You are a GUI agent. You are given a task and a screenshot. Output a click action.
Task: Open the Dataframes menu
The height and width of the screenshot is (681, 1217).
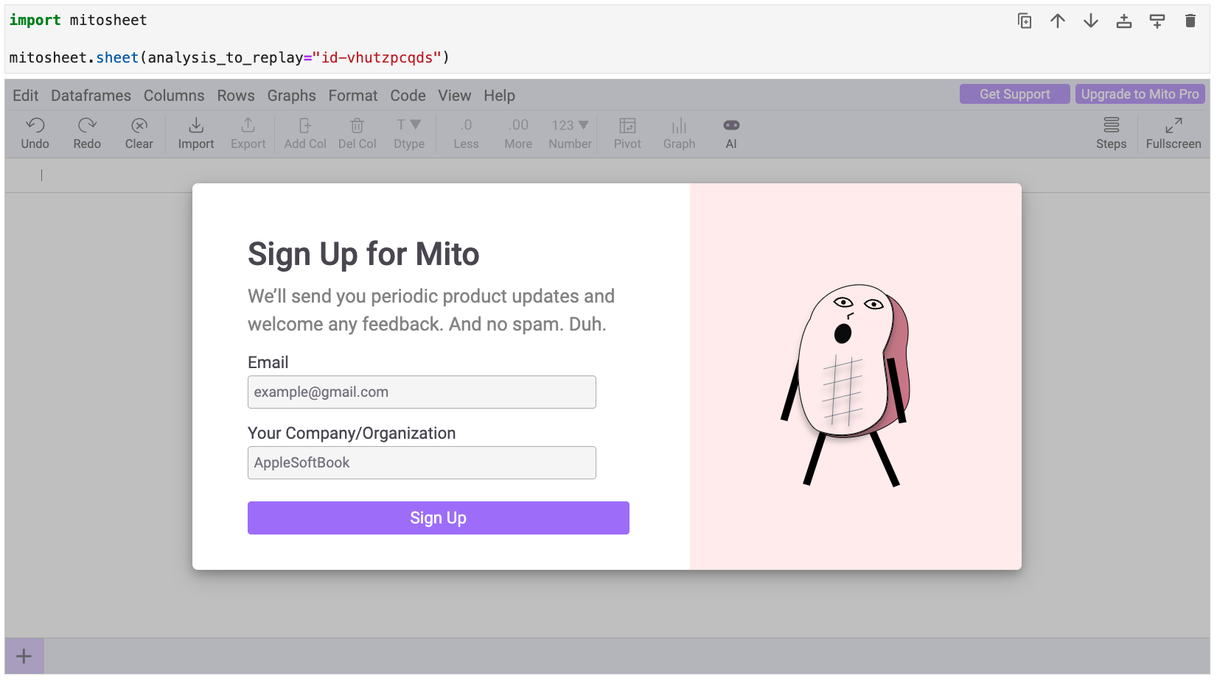pyautogui.click(x=91, y=95)
